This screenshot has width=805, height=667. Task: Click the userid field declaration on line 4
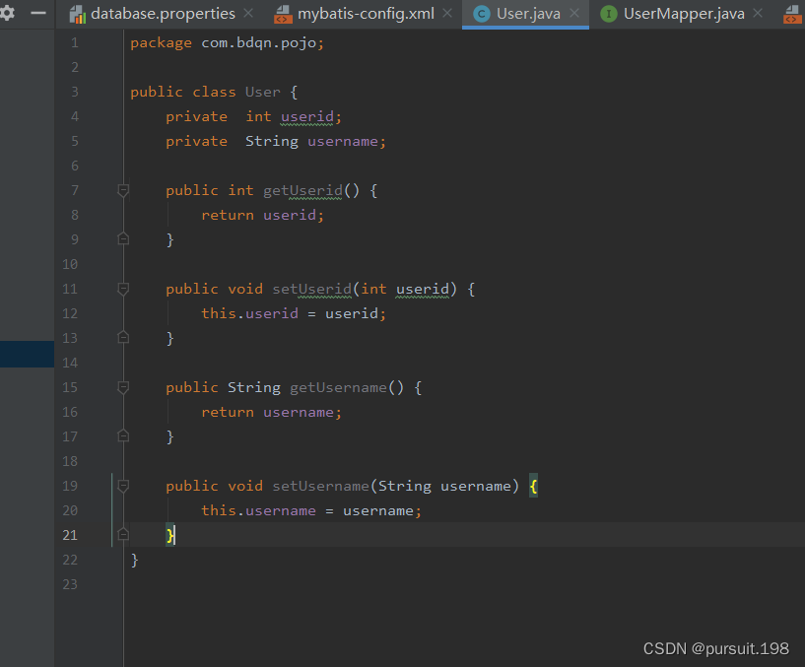click(x=307, y=117)
